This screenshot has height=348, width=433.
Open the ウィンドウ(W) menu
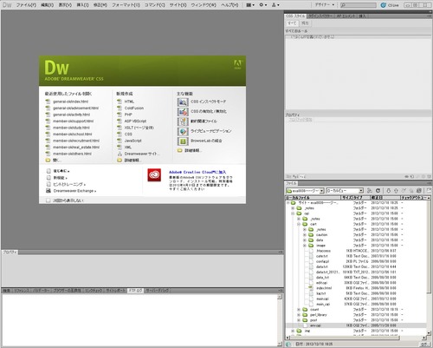[204, 5]
